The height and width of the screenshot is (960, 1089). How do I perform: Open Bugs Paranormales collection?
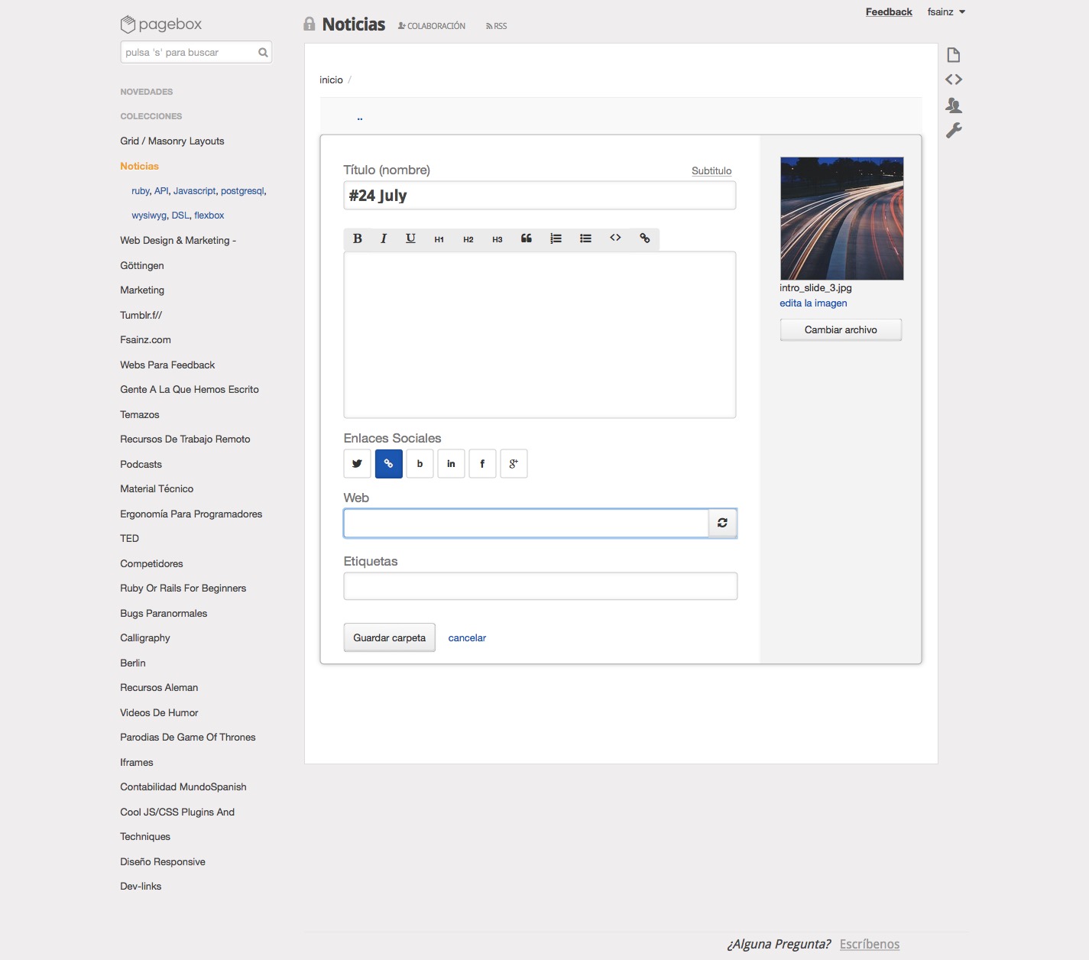point(164,613)
